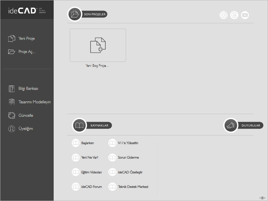
Task: Click the book icon beside V11'e Yükseltin
Action: [112, 143]
